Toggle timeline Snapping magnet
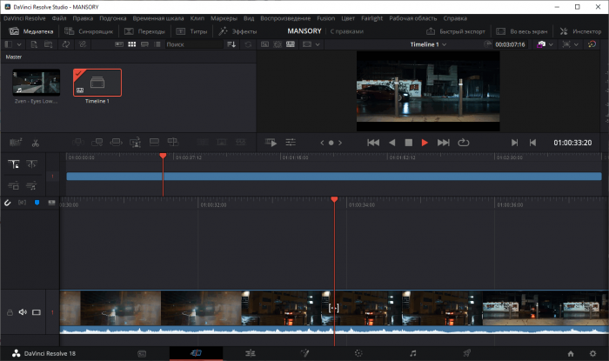 pyautogui.click(x=7, y=203)
